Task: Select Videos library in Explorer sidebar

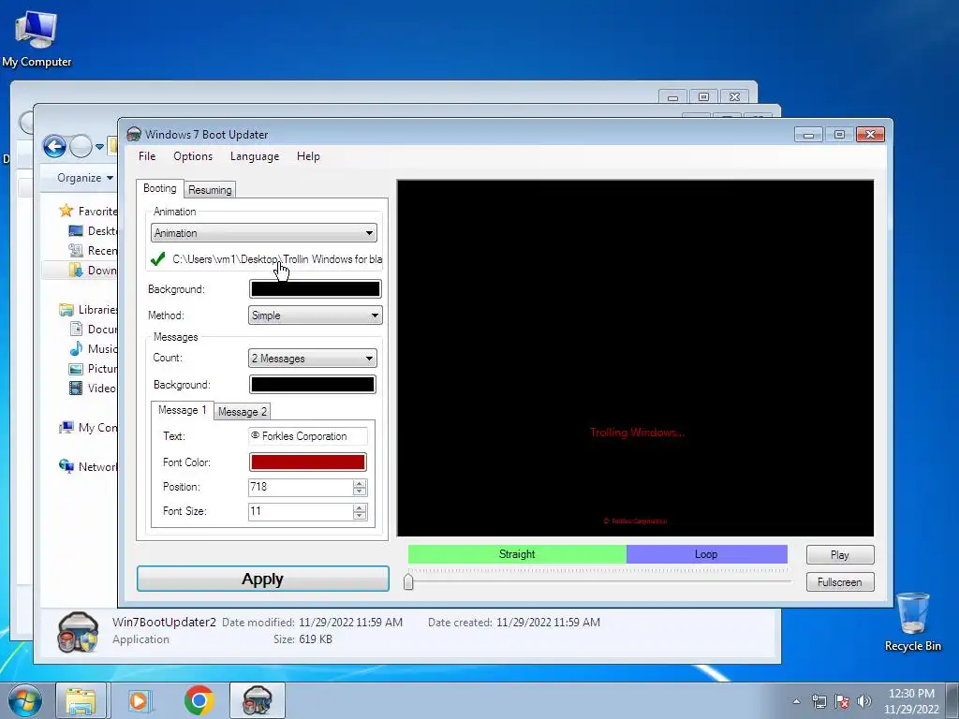Action: [93, 388]
